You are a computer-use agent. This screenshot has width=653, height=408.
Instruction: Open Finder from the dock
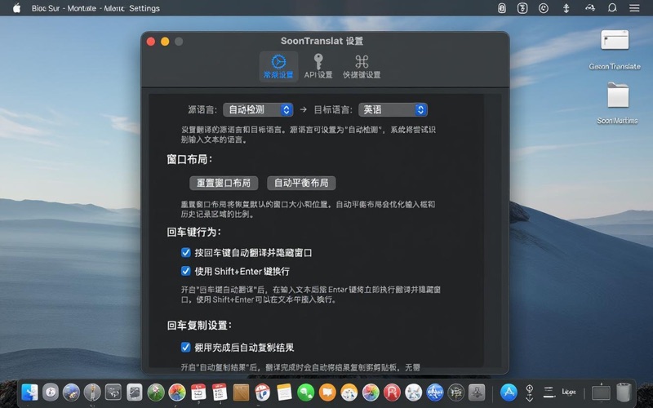pyautogui.click(x=29, y=392)
